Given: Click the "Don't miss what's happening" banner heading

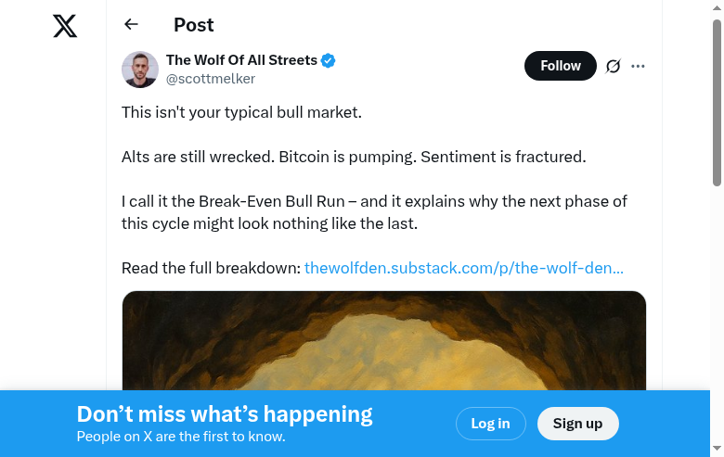Looking at the screenshot, I should coord(225,414).
